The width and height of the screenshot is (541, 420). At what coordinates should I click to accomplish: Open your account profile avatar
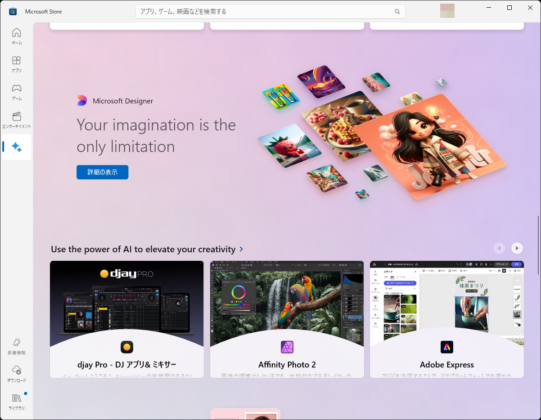coord(447,10)
